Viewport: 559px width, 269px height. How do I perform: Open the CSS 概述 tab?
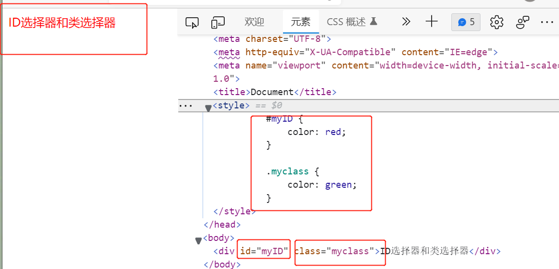(352, 22)
